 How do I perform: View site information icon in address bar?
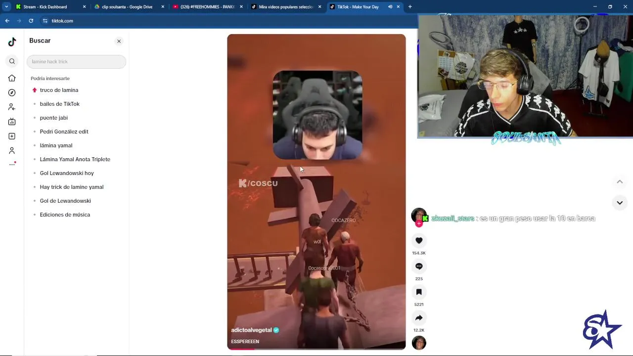pos(45,21)
